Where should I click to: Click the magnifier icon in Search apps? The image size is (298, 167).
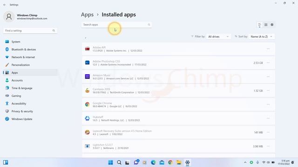click(x=149, y=25)
